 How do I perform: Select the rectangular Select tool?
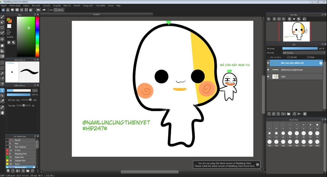[x=2, y=63]
